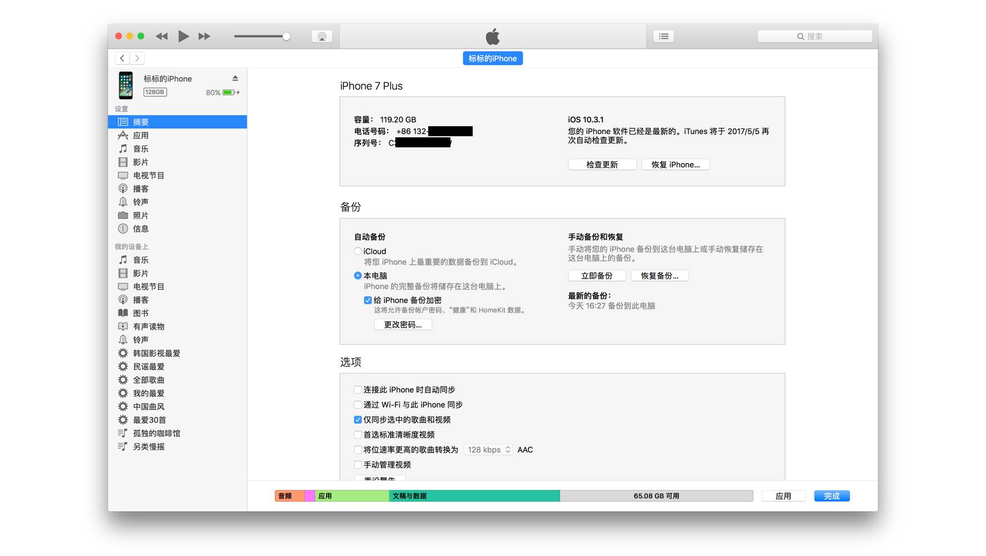The width and height of the screenshot is (986, 556).
Task: Click the 文稿与数据 storage segment
Action: [474, 496]
